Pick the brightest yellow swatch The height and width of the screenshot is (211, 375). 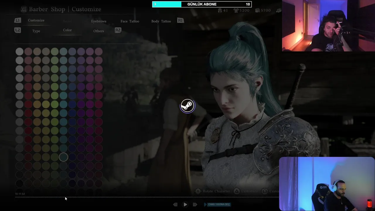point(46,104)
